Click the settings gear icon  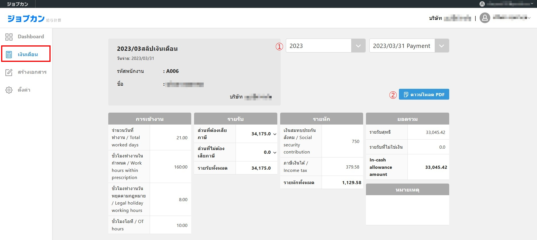click(x=9, y=90)
